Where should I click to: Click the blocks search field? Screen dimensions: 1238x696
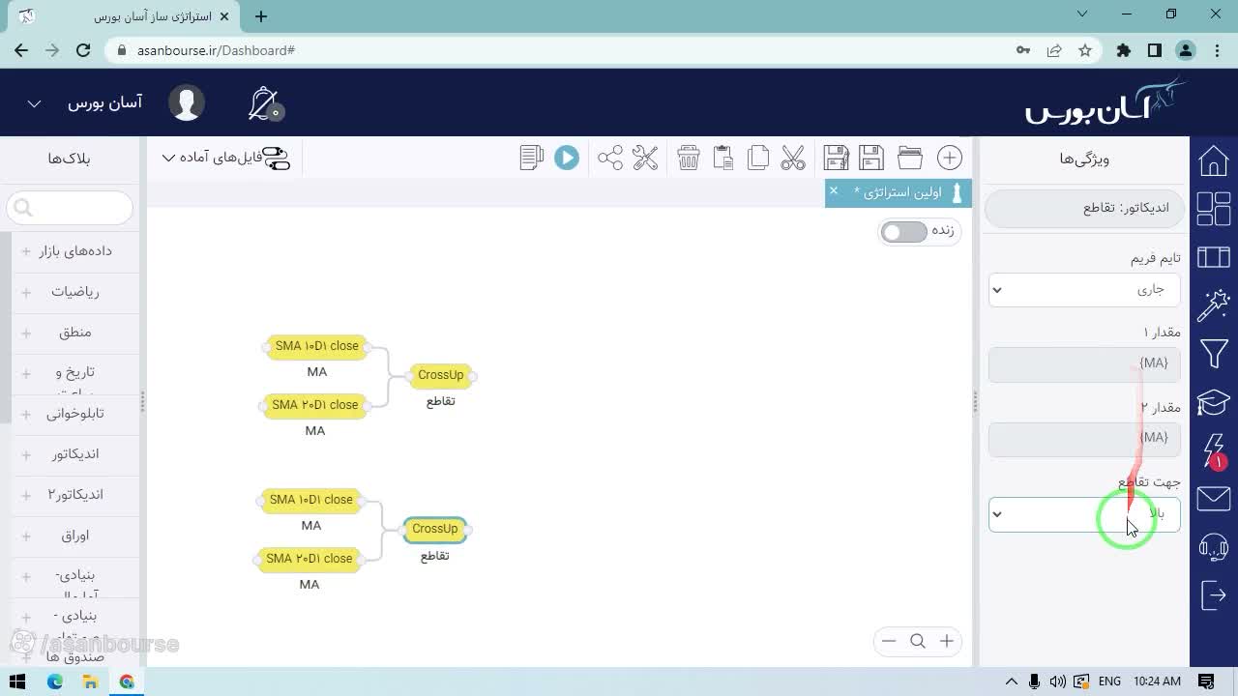70,207
